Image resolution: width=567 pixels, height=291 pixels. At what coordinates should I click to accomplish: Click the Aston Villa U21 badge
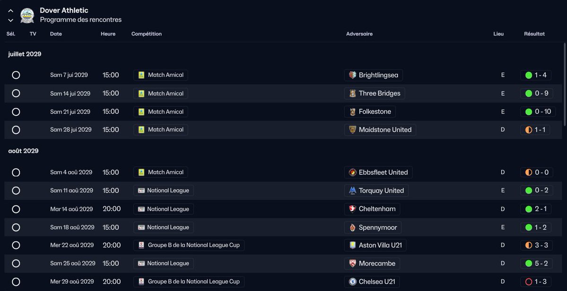click(x=353, y=245)
